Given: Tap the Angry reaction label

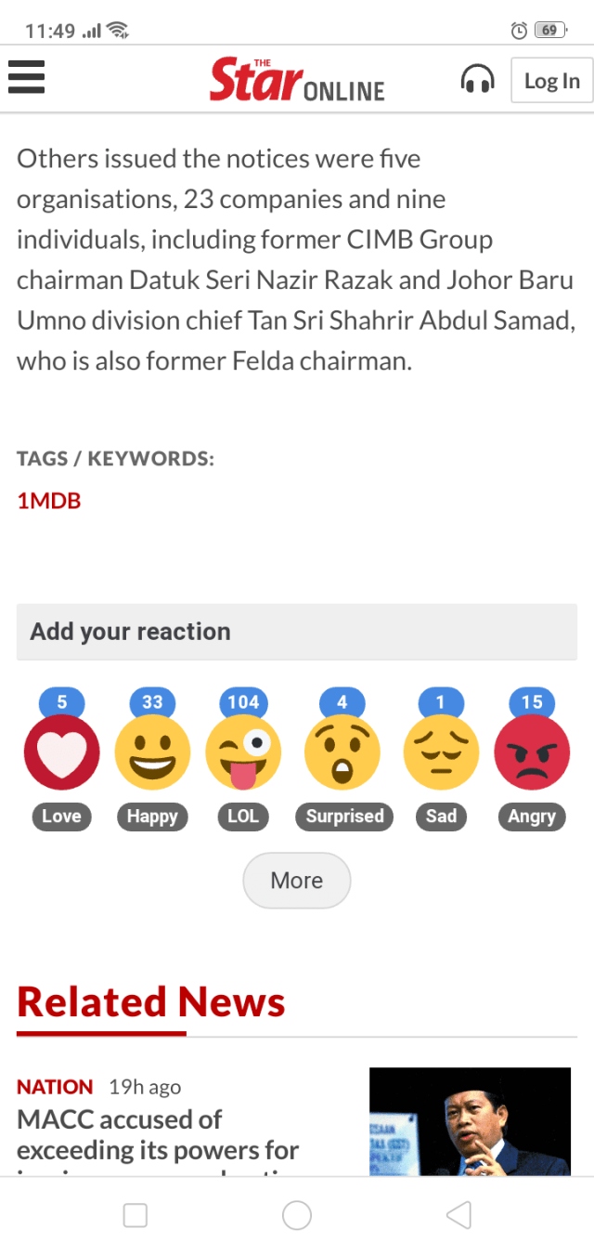Looking at the screenshot, I should (x=532, y=817).
